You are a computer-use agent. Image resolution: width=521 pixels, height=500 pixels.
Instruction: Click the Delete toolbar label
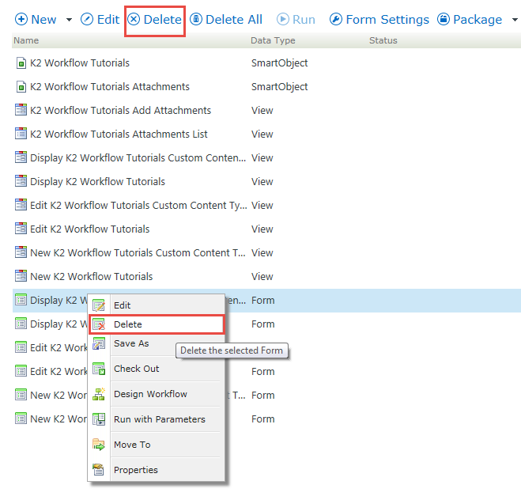coord(163,20)
